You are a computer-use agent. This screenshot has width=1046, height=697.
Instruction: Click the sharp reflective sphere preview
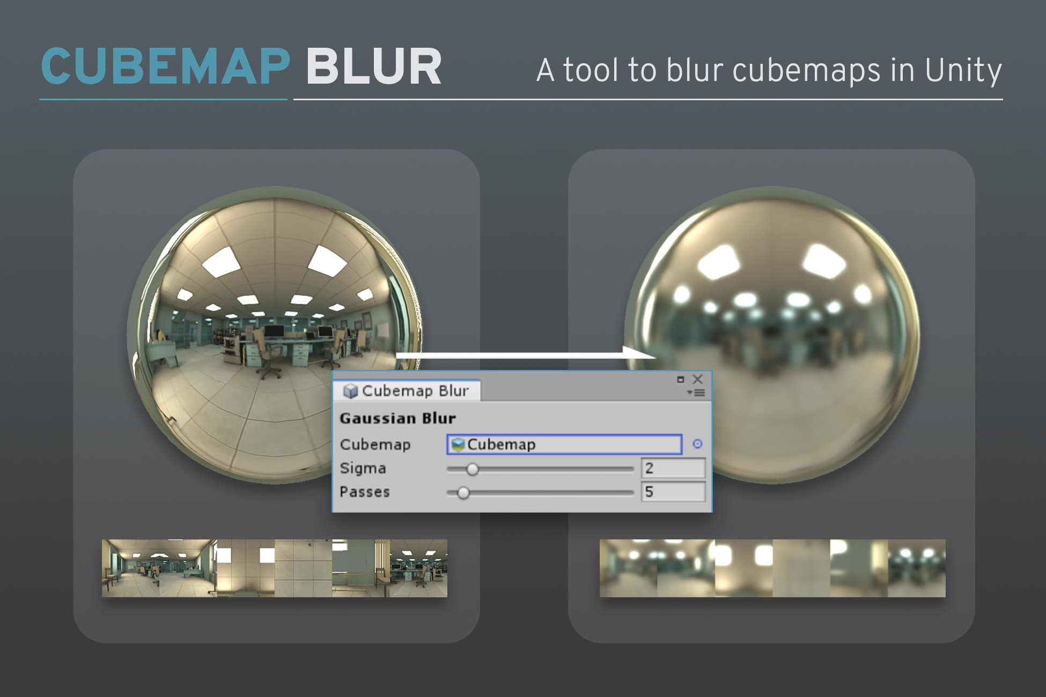(x=275, y=335)
